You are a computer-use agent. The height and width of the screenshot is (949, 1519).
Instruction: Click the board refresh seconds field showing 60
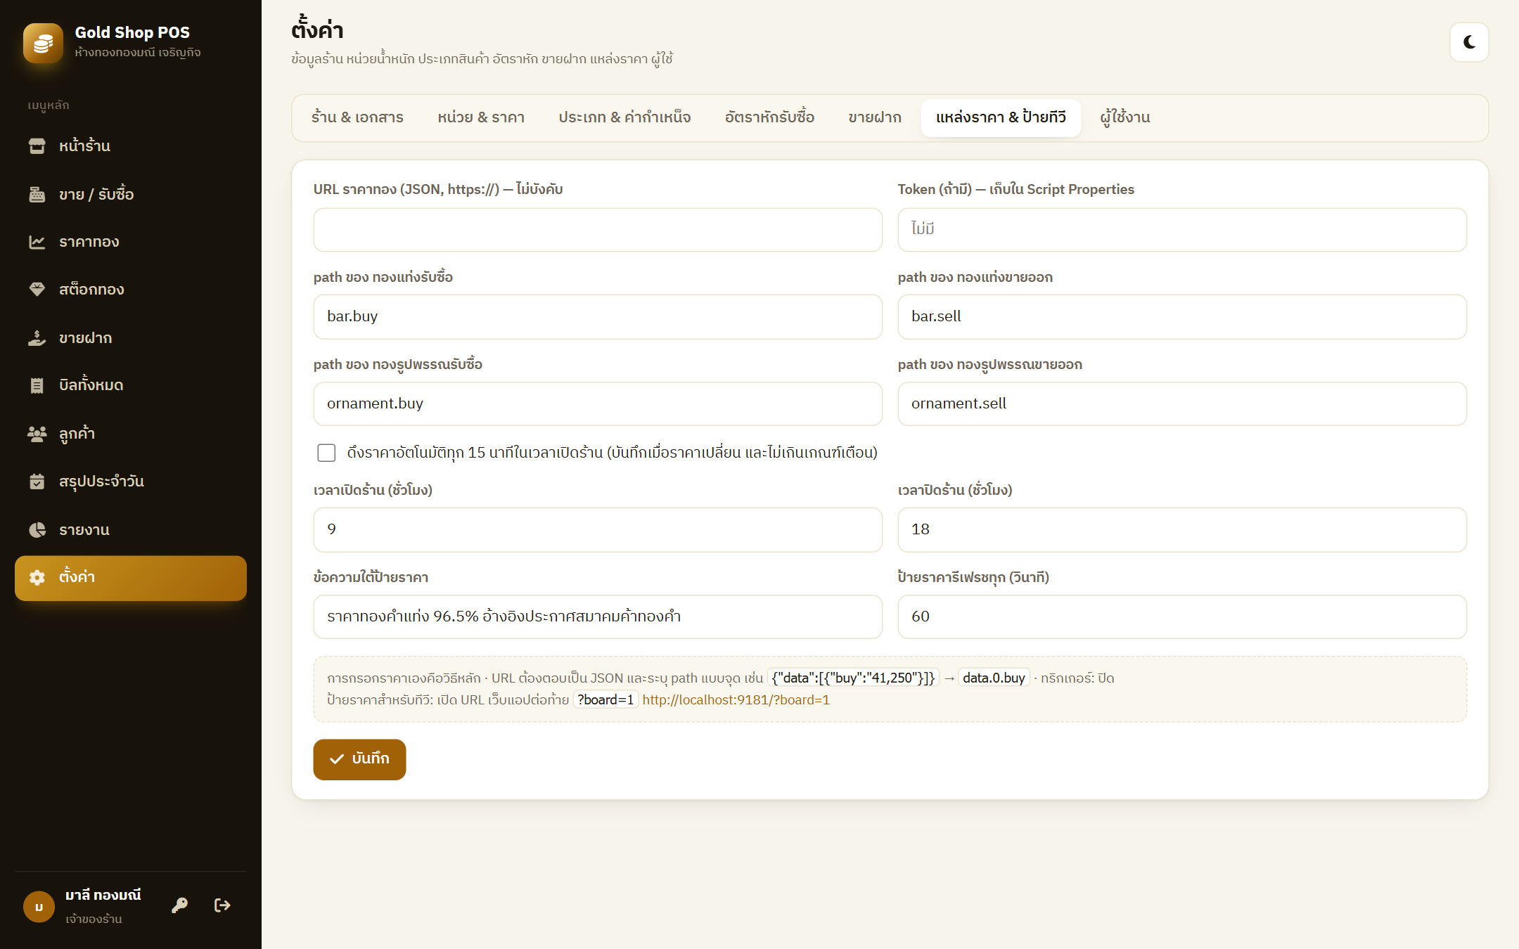(1182, 617)
